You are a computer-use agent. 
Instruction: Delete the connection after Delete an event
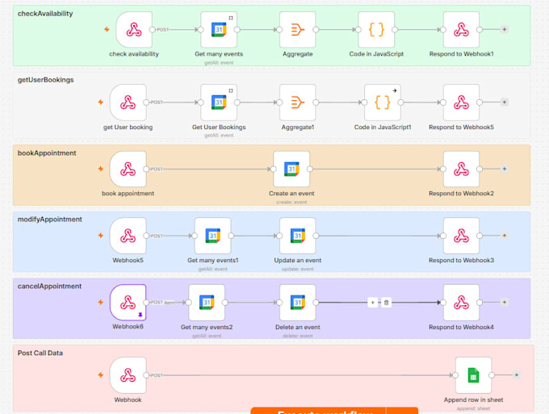point(386,303)
